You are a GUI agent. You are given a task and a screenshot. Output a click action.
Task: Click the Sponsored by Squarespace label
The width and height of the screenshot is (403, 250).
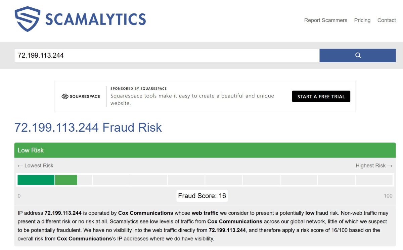click(x=138, y=88)
